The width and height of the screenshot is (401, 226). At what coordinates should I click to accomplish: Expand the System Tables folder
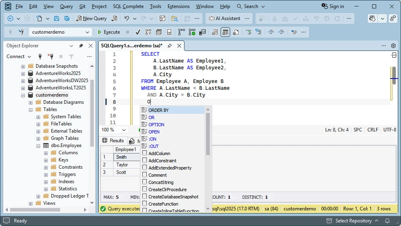(x=38, y=117)
